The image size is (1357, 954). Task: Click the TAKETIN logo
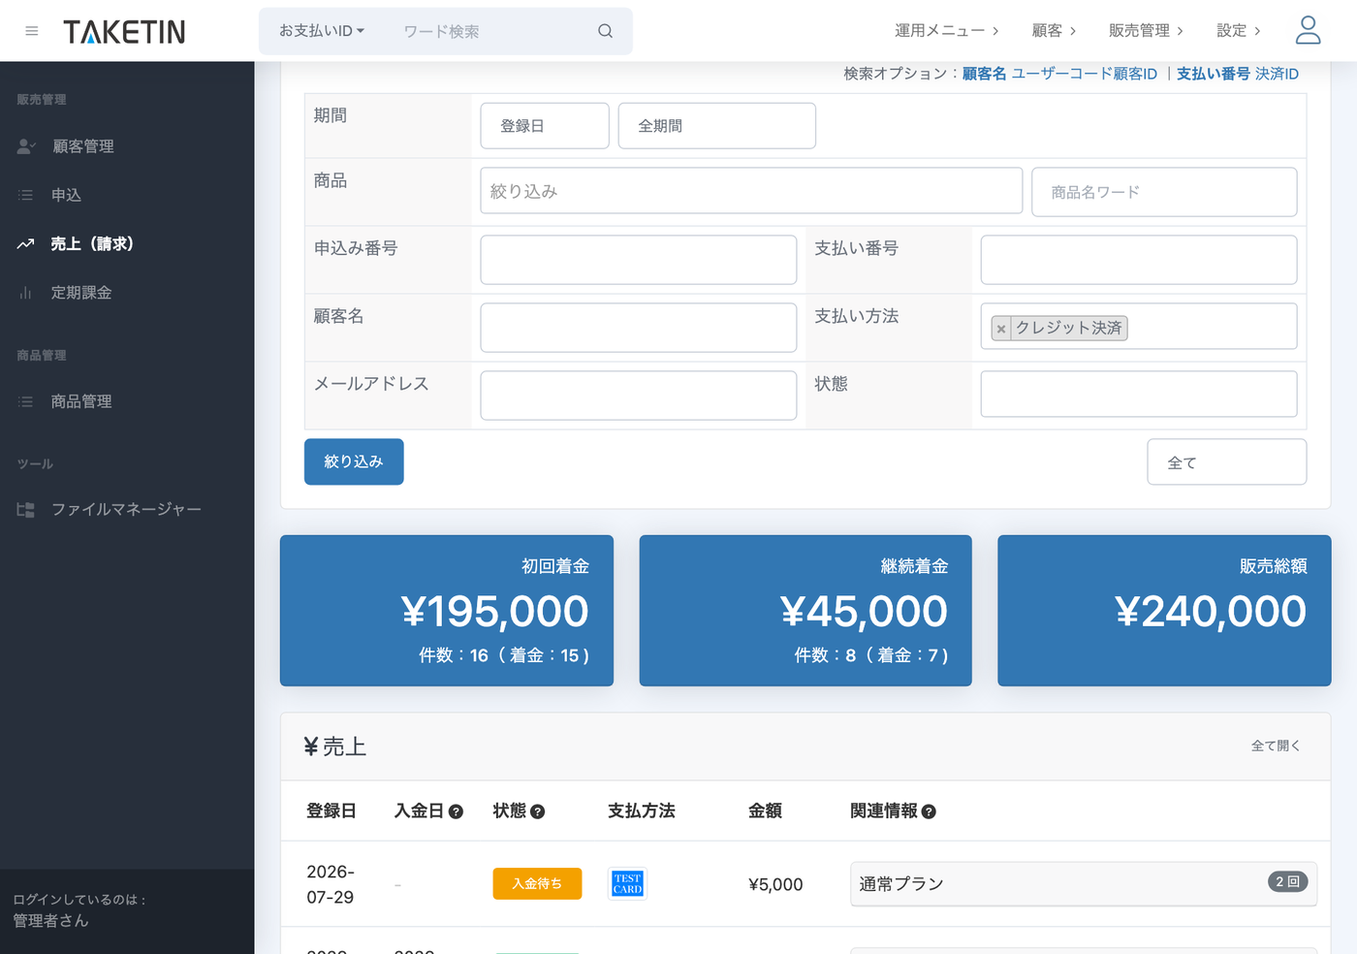(124, 32)
